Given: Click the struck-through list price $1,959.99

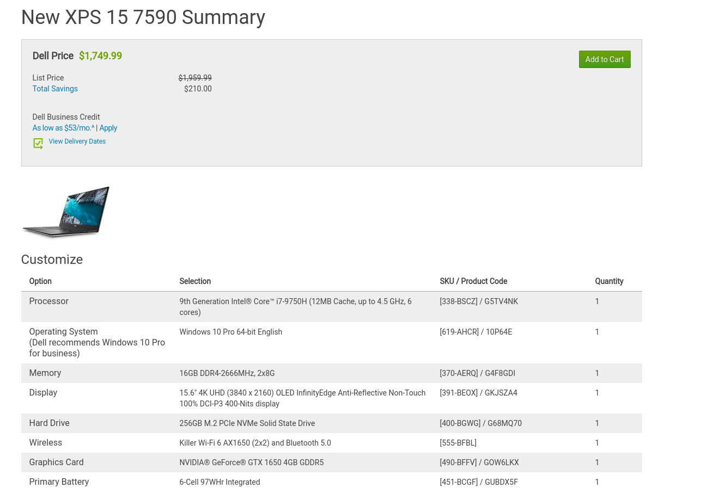Looking at the screenshot, I should [x=195, y=78].
